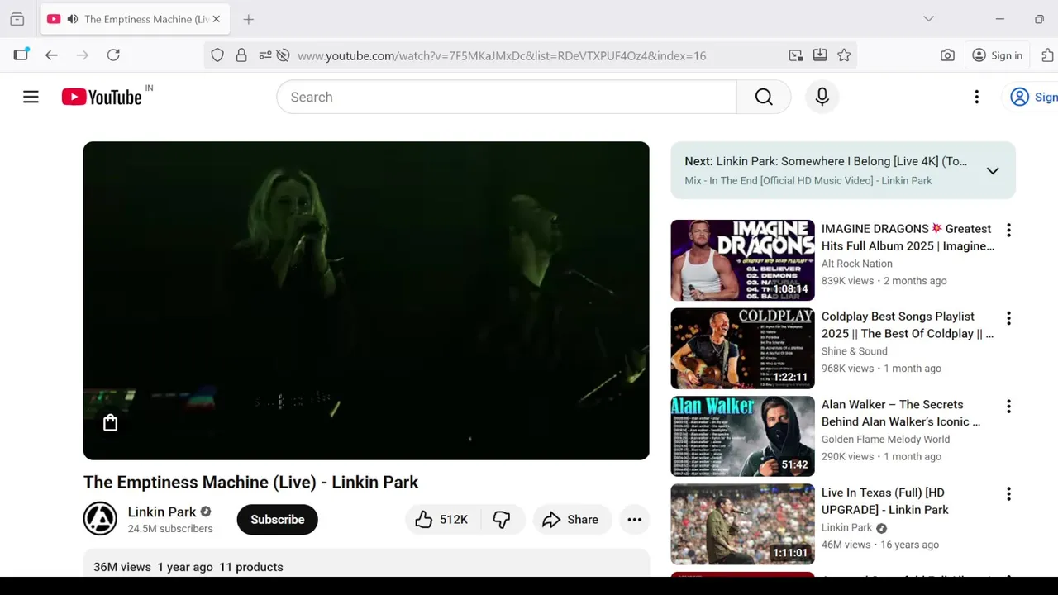Open options menu for Live In Texas video
The height and width of the screenshot is (595, 1058).
1008,494
